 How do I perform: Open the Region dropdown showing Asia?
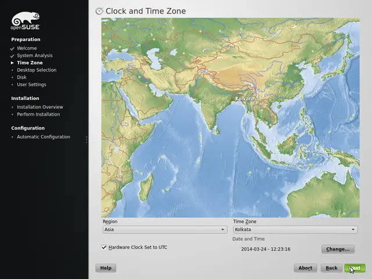click(x=165, y=230)
